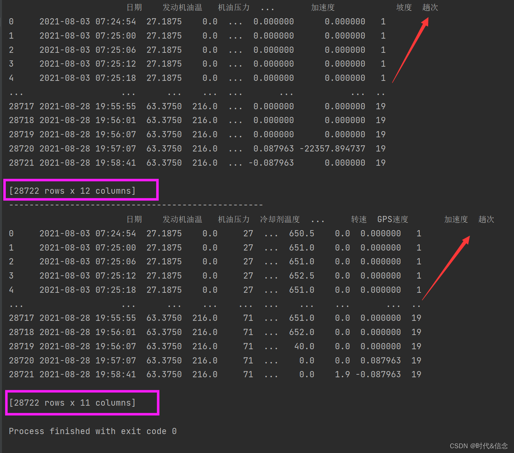Image resolution: width=514 pixels, height=453 pixels.
Task: Select coolant value 71 in row 28718
Action: (x=248, y=332)
